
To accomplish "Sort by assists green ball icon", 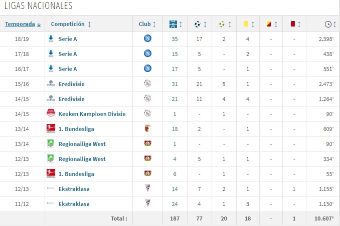I will pos(222,24).
